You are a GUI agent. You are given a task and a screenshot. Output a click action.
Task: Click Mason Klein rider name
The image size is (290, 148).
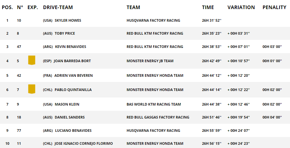coord(67,104)
